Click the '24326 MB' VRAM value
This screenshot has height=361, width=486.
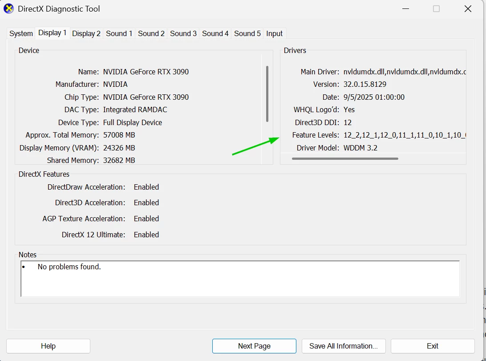[119, 148]
